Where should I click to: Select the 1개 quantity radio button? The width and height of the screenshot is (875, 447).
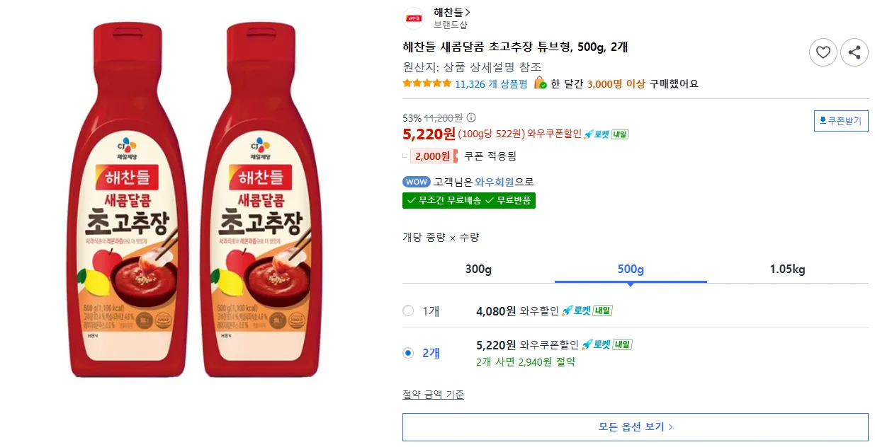click(x=408, y=310)
